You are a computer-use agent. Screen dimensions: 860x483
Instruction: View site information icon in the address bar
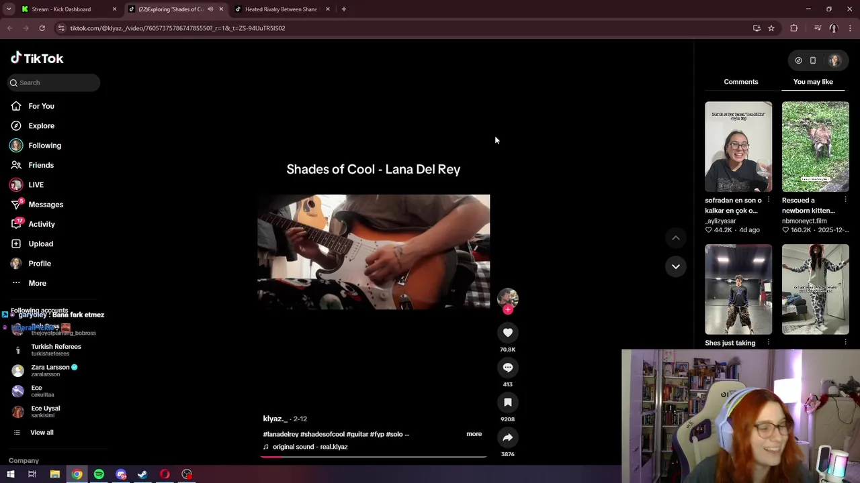pyautogui.click(x=61, y=28)
